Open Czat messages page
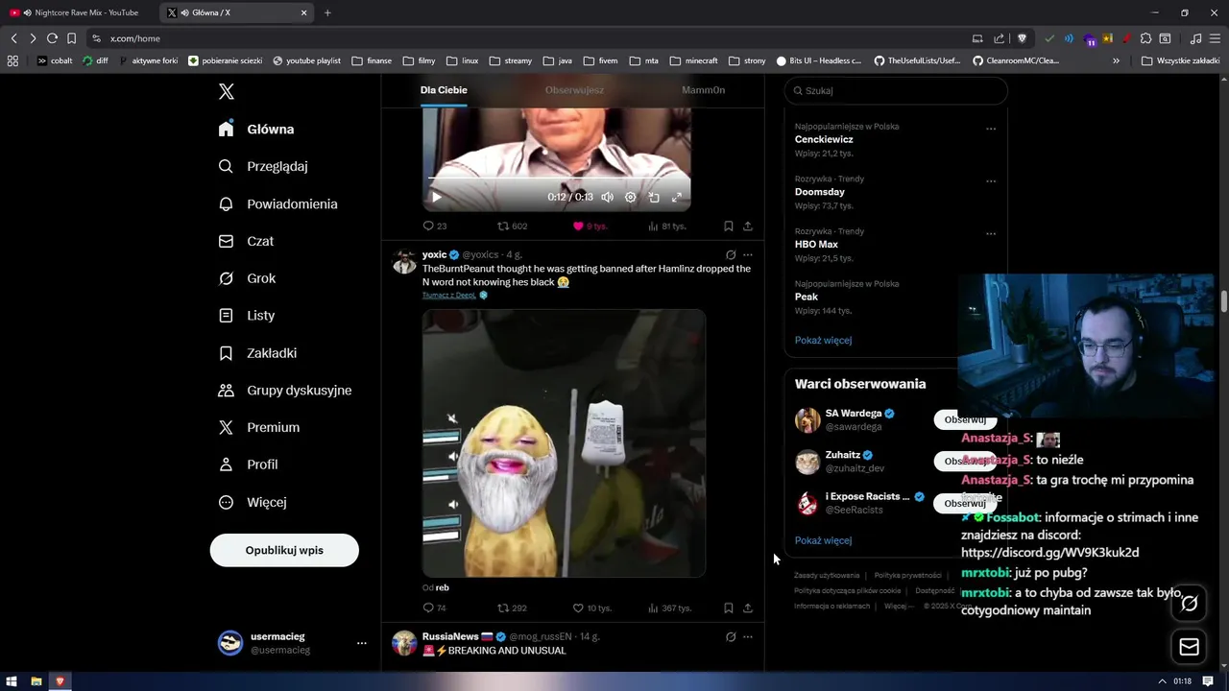Screen dimensions: 1229x691 246,241
